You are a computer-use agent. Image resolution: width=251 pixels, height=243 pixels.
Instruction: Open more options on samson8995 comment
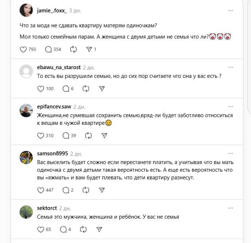[230, 154]
